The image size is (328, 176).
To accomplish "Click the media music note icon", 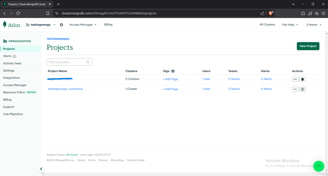I will pos(310,13).
